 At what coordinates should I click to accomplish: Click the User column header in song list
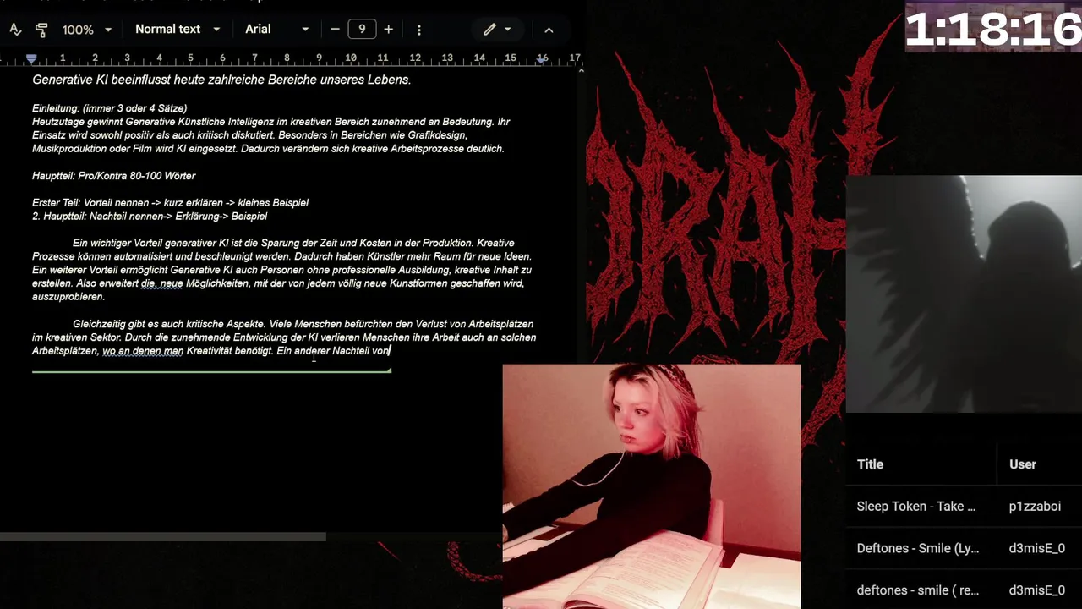tap(1023, 464)
